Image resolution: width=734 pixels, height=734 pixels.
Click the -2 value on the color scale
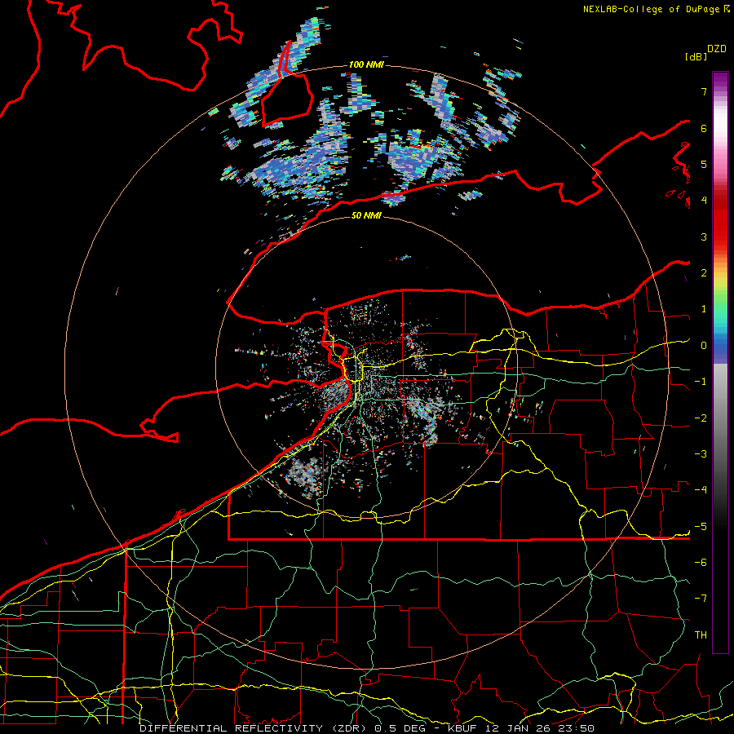pos(701,418)
